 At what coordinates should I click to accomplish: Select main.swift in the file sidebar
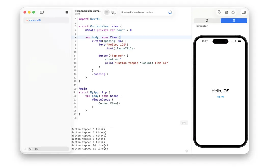pyautogui.click(x=46, y=20)
